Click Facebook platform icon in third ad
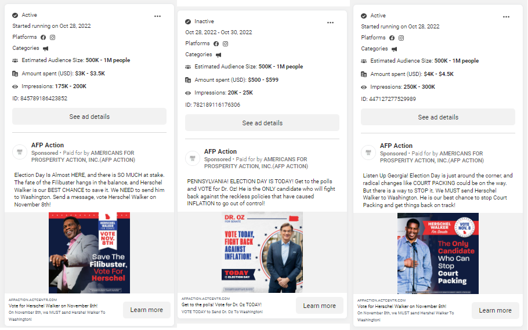 392,38
